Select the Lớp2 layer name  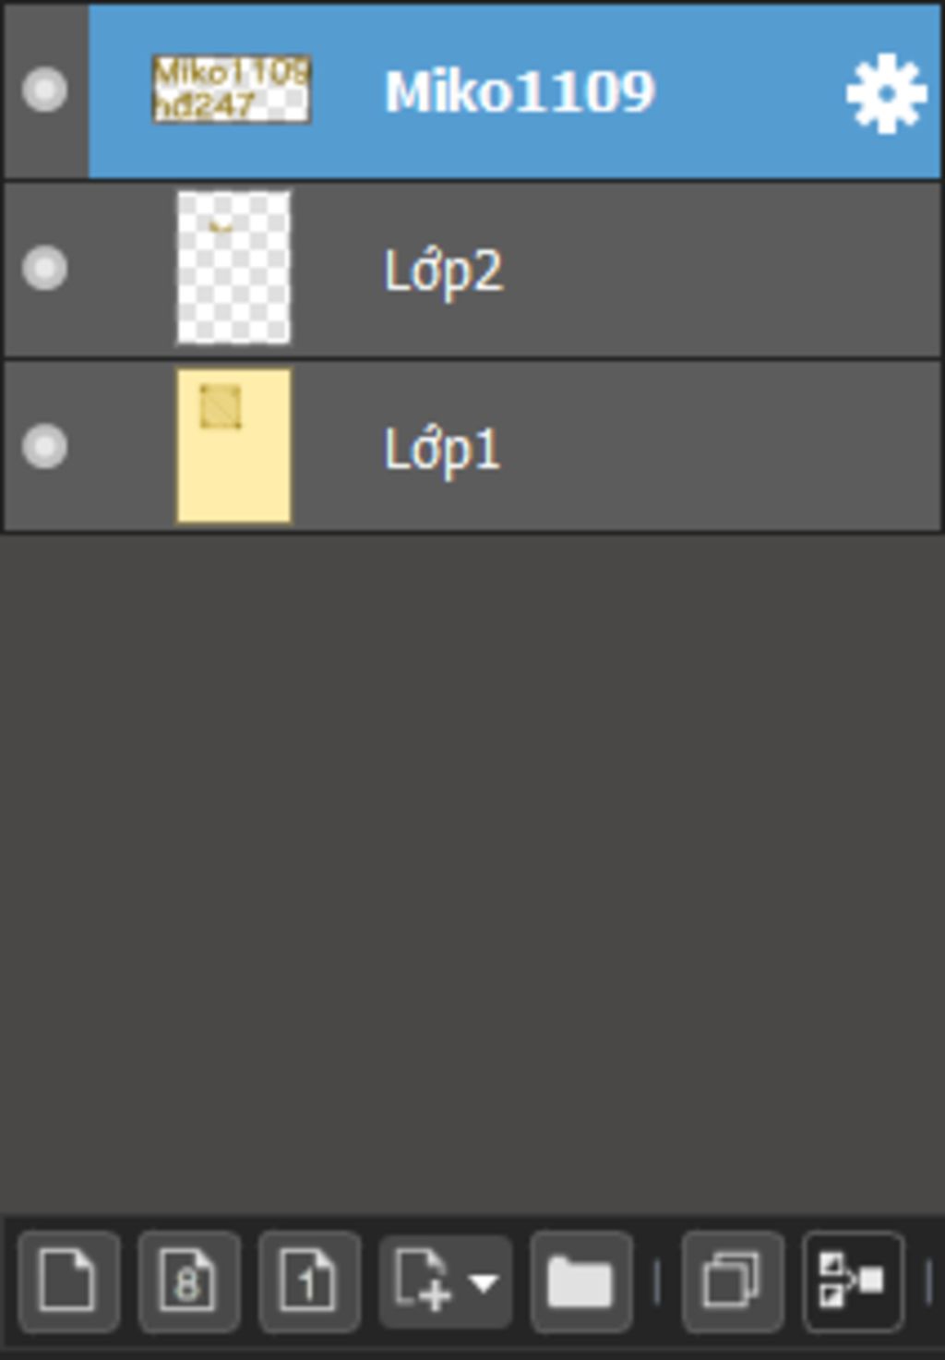coord(443,271)
